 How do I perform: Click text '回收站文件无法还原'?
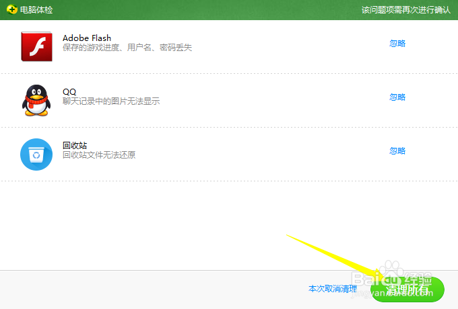tap(99, 154)
